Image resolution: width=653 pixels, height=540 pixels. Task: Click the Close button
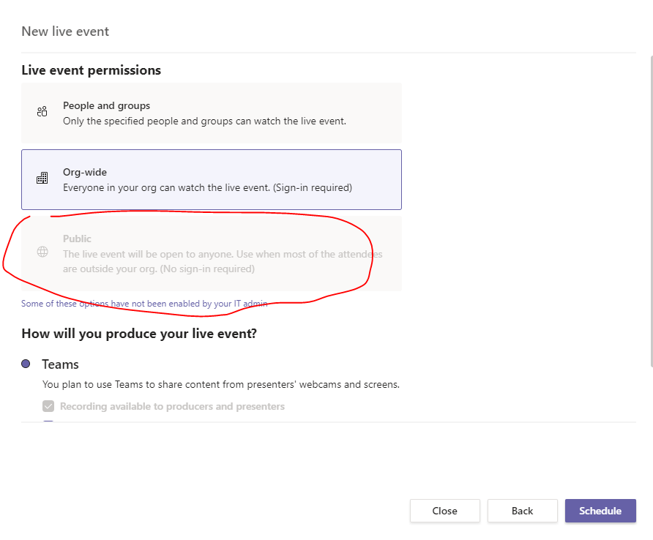pos(444,511)
